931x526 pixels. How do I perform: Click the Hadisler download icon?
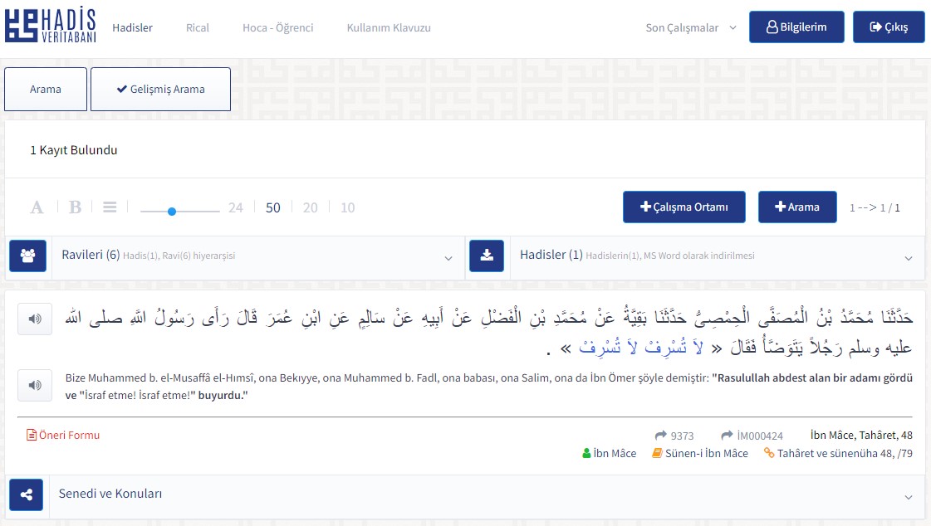tap(487, 256)
